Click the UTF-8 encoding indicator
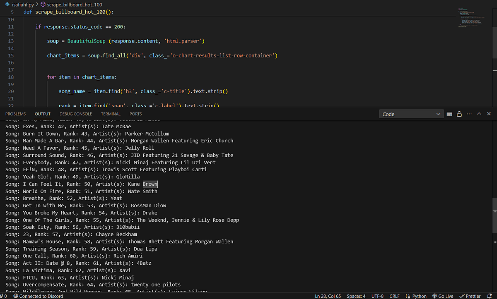The height and width of the screenshot is (299, 497). (377, 296)
